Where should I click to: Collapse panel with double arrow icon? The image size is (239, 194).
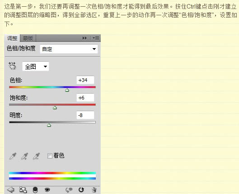(x=84, y=38)
